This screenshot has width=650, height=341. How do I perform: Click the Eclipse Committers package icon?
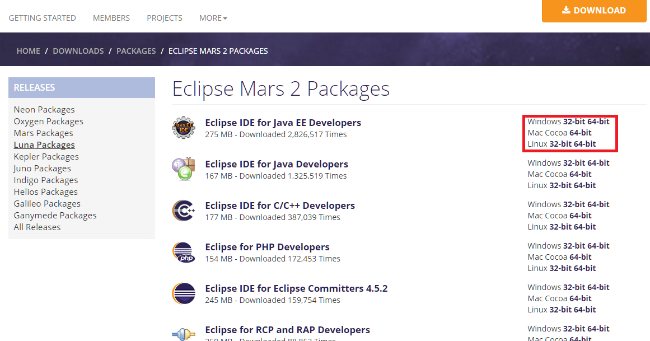184,293
